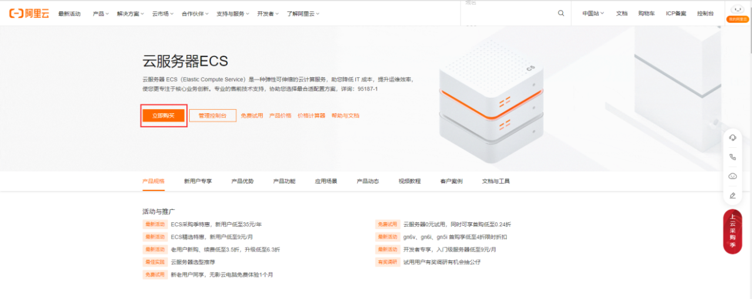Go to the 新用户专享 tab

pyautogui.click(x=197, y=181)
